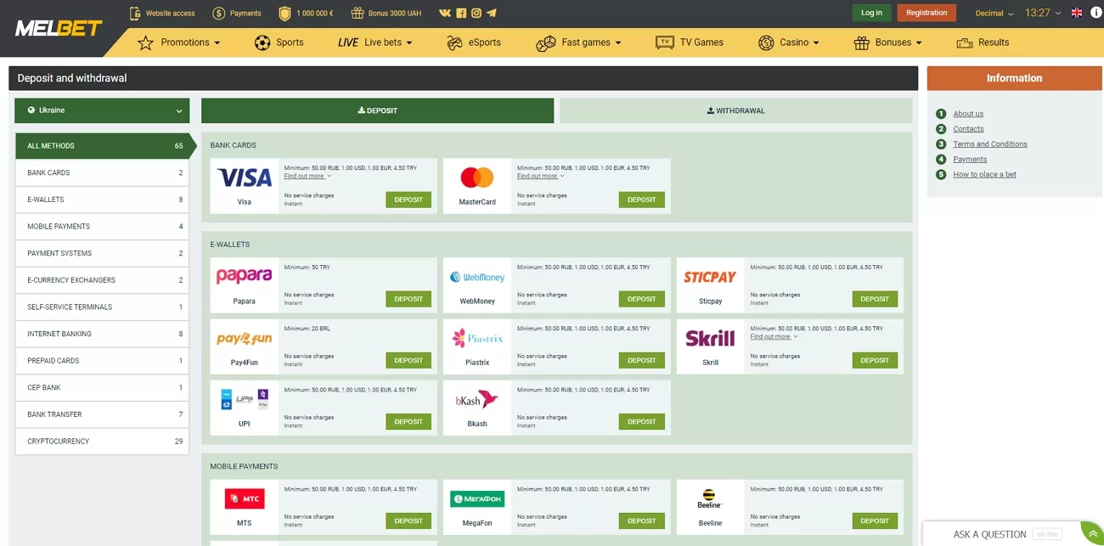Open the Ukraine country dropdown
This screenshot has width=1104, height=546.
tap(102, 110)
